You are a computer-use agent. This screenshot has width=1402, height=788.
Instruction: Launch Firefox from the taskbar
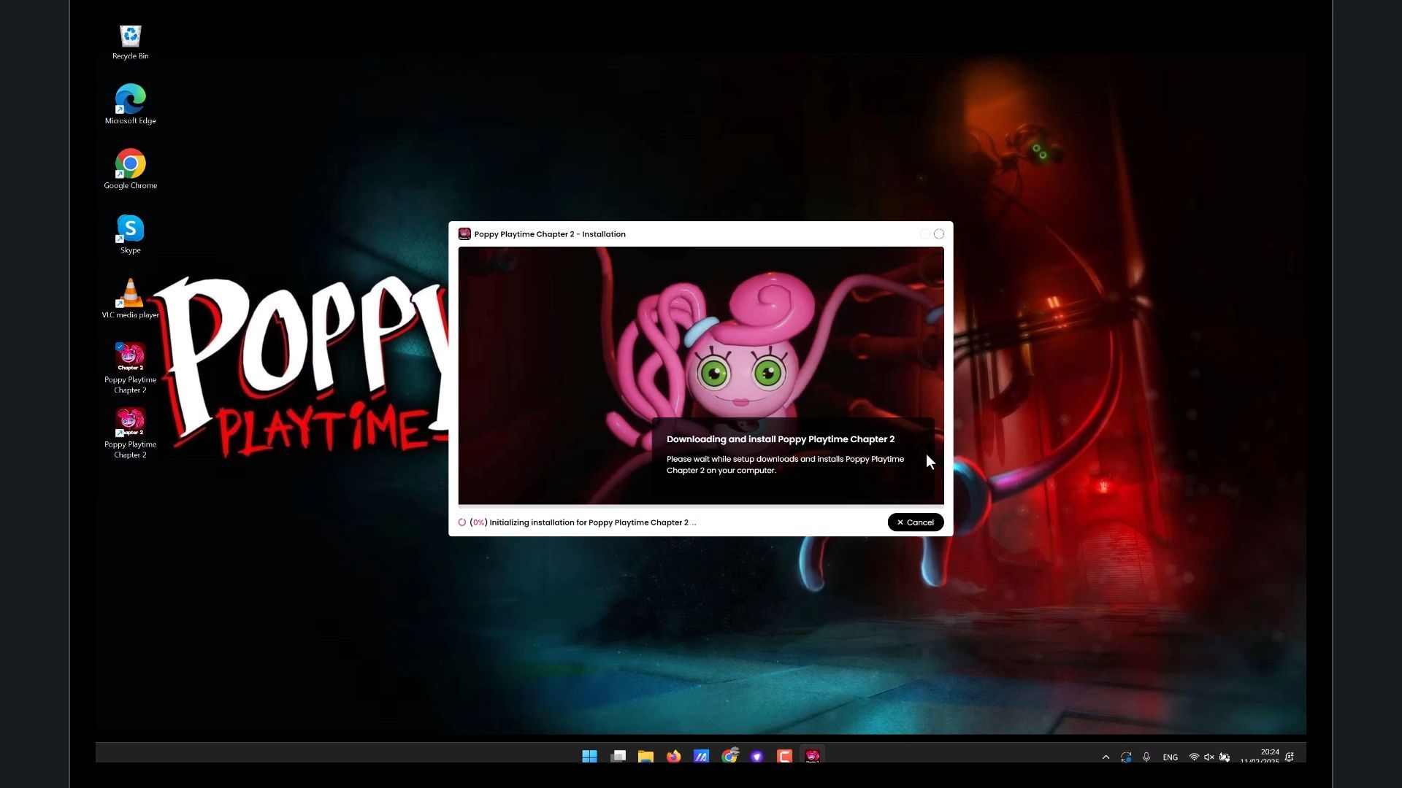tap(673, 757)
